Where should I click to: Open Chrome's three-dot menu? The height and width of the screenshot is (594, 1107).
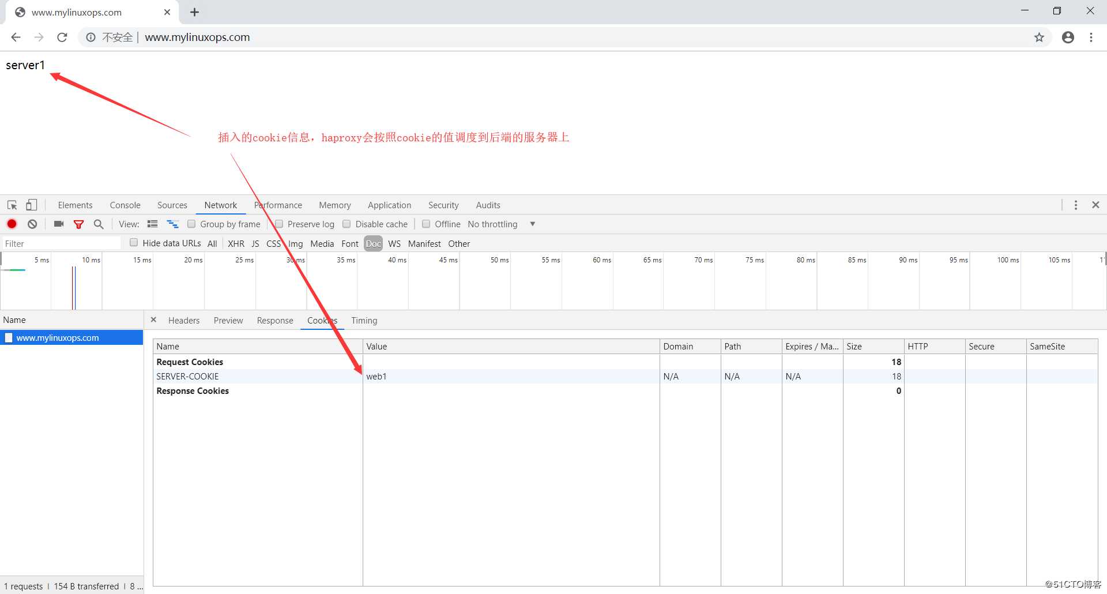point(1091,37)
